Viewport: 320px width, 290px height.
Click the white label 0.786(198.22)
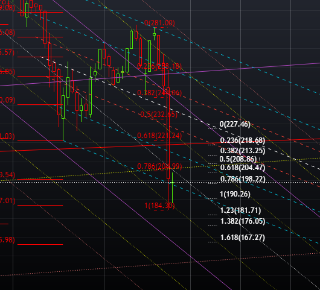(243, 179)
